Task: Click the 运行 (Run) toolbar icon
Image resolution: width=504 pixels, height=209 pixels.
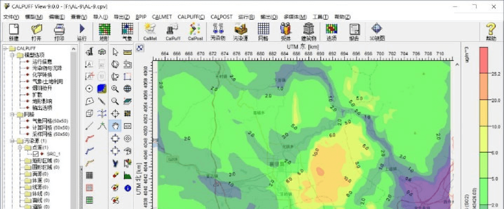Action: coord(82,31)
